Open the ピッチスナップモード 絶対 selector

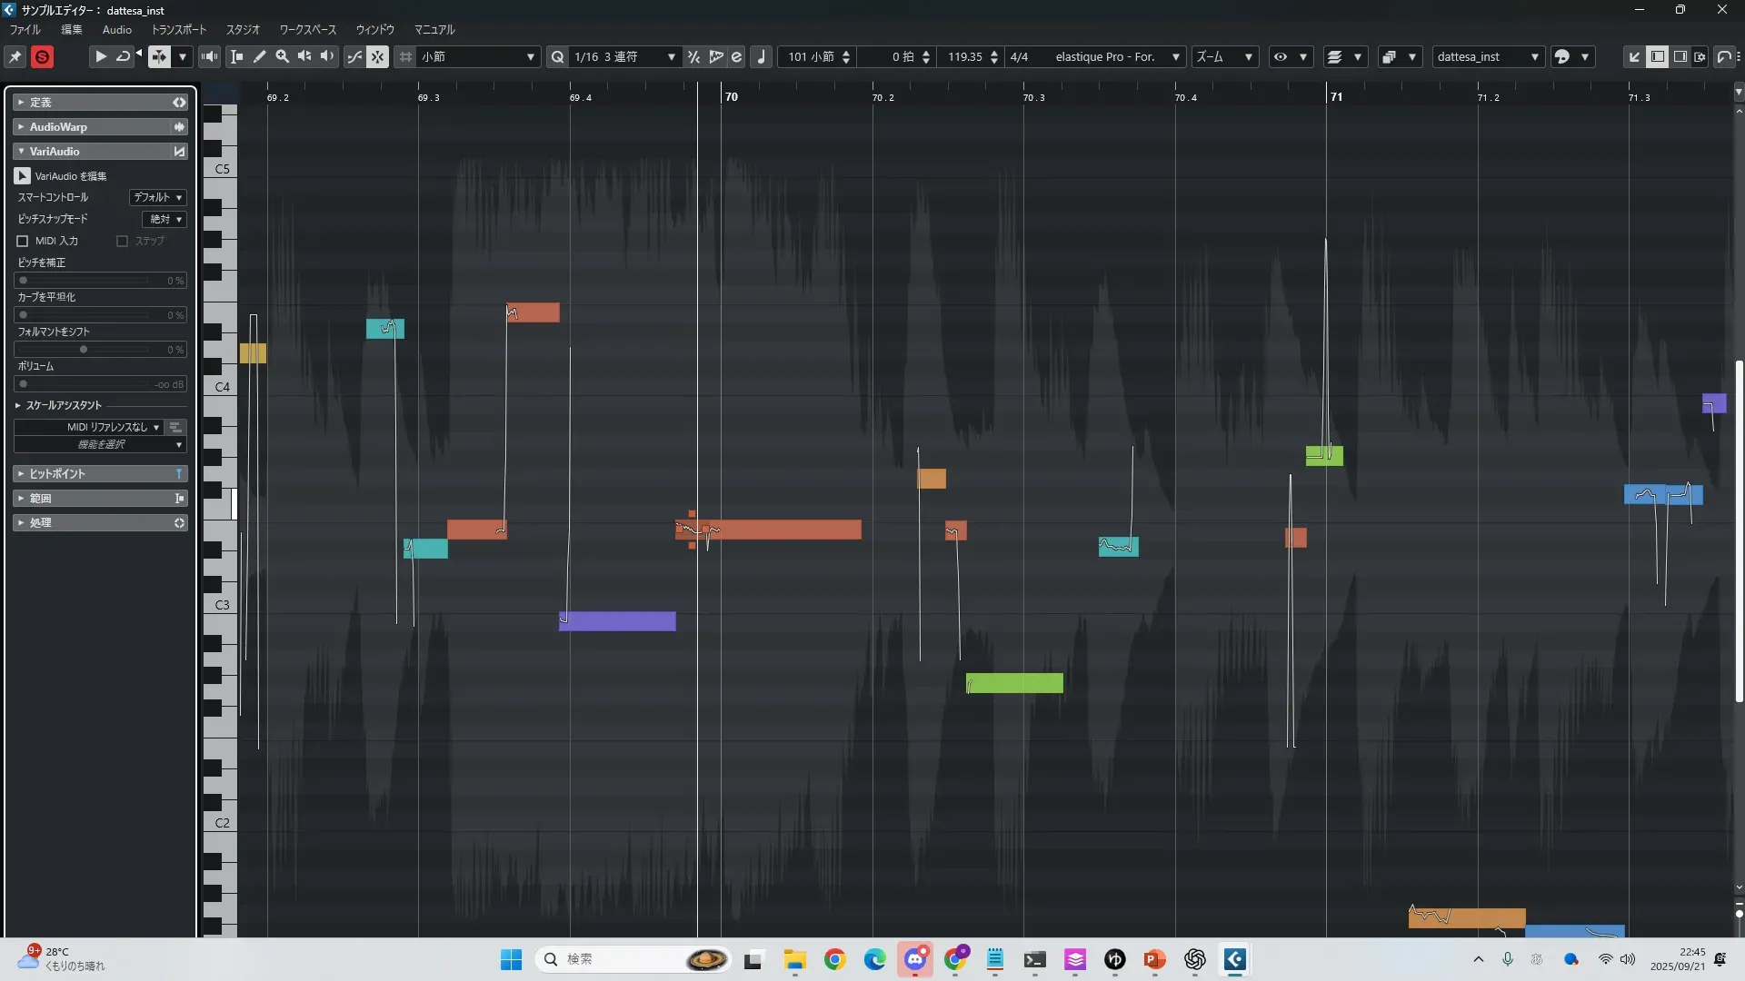pyautogui.click(x=165, y=219)
